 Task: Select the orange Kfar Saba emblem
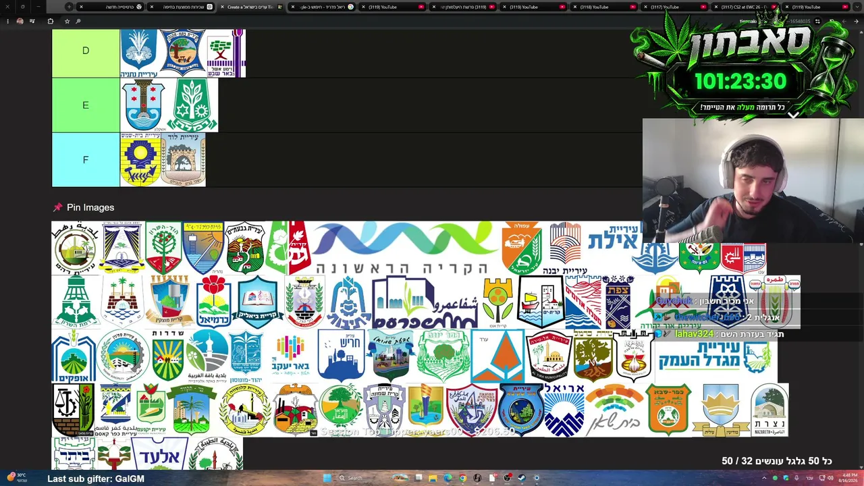(668, 410)
